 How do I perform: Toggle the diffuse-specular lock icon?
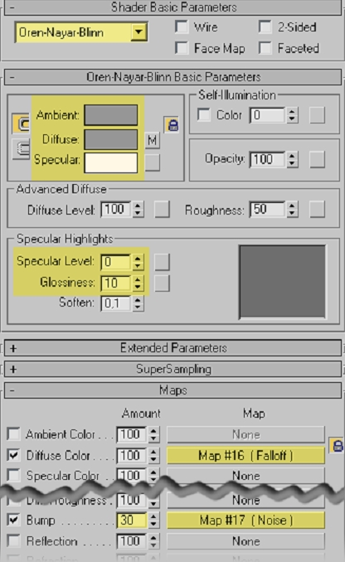tap(21, 148)
